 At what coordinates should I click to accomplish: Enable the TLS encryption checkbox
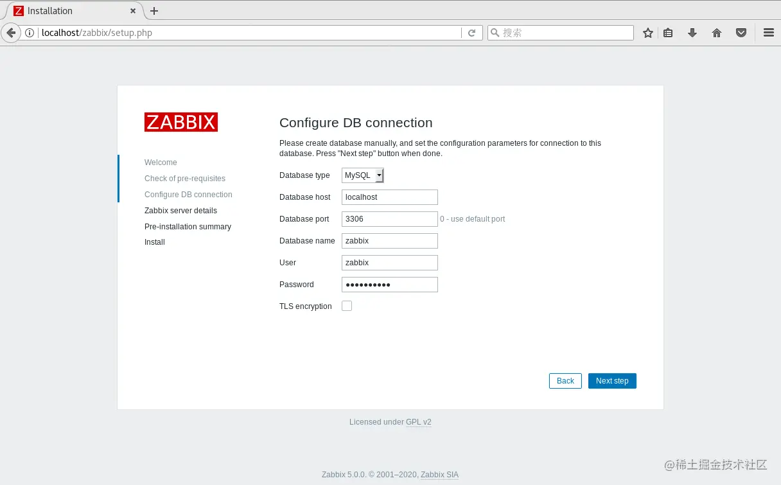pos(347,306)
